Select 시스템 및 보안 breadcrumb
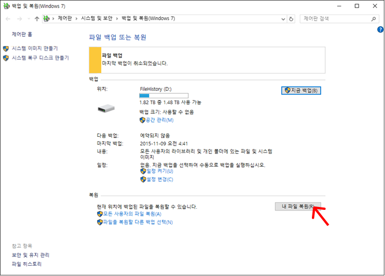The width and height of the screenshot is (385, 276). coord(97,18)
